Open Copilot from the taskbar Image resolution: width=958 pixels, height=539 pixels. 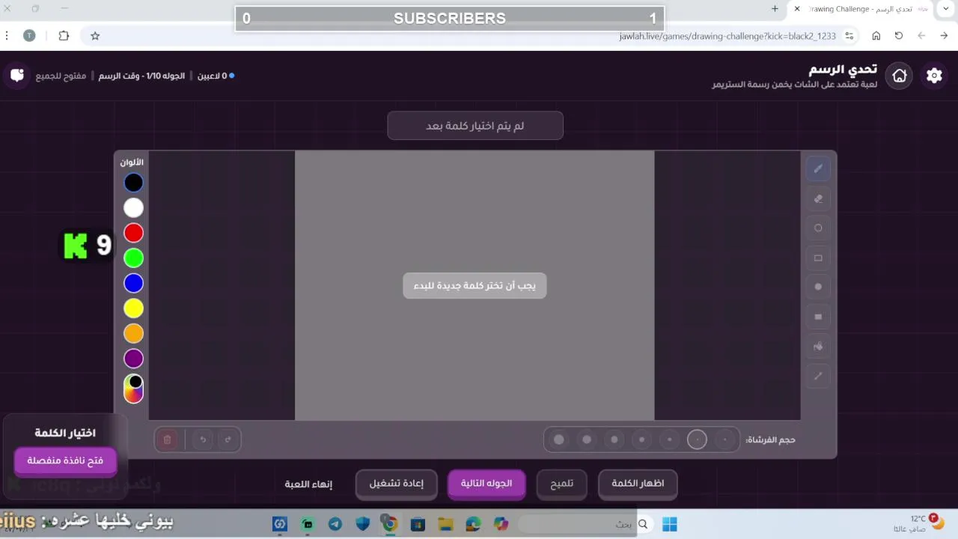point(501,524)
